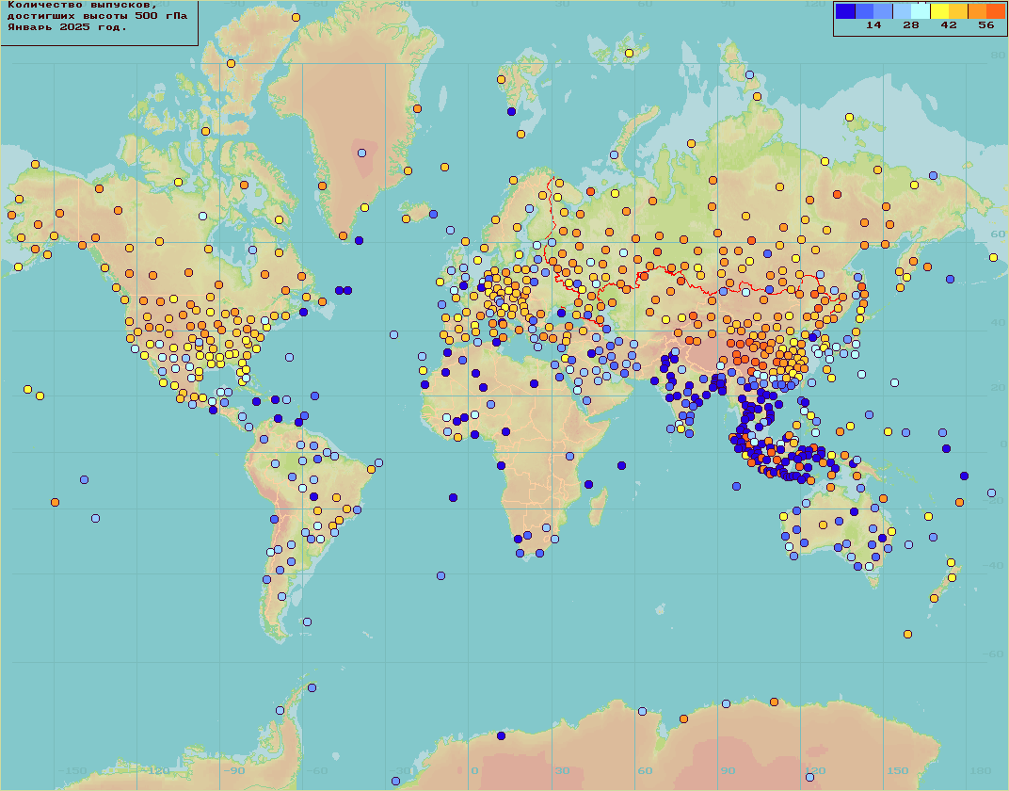Image resolution: width=1009 pixels, height=791 pixels.
Task: Click the 180 longitude label at bottom right
Action: click(983, 771)
